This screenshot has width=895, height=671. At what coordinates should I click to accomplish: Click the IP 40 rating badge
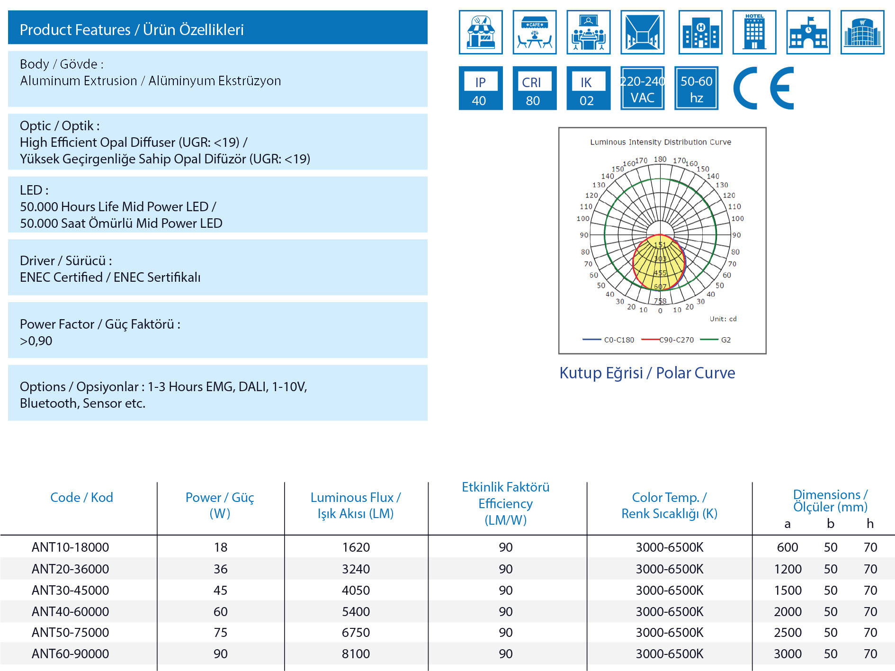[481, 88]
